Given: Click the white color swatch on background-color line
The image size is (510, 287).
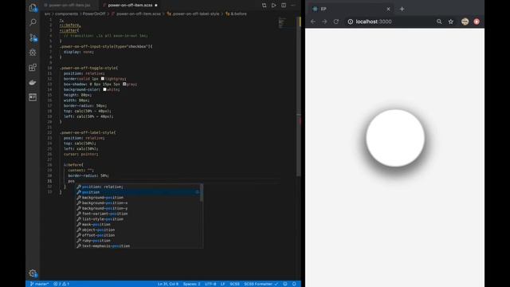Looking at the screenshot, I should (x=104, y=89).
